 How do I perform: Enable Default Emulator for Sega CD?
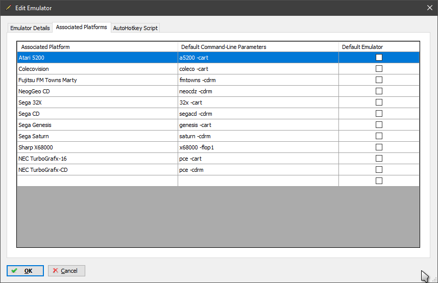(379, 114)
